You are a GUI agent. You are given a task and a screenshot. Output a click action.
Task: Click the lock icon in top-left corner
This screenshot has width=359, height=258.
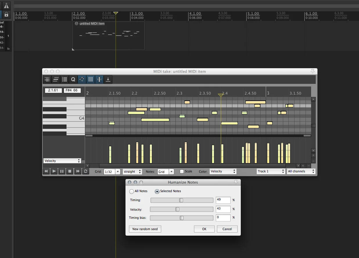click(6, 15)
